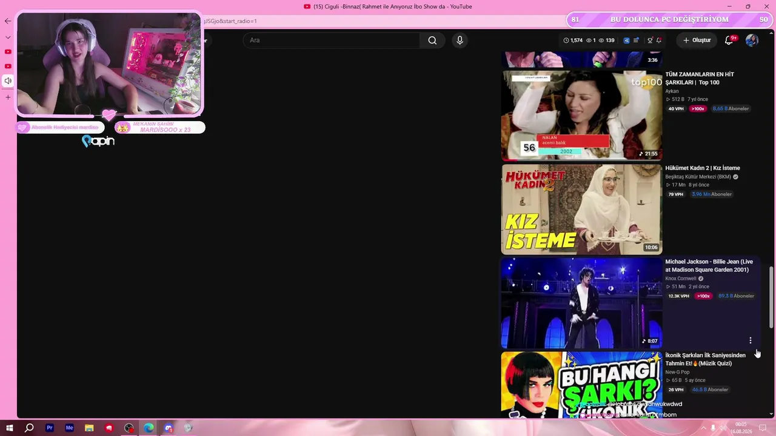Click '8.65 B Aboneler' subscriber count

[731, 109]
